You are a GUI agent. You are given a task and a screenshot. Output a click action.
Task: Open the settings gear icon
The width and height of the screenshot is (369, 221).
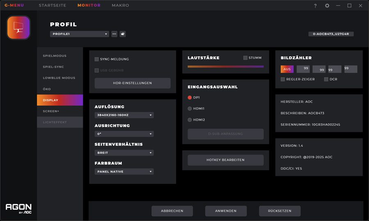tap(327, 6)
